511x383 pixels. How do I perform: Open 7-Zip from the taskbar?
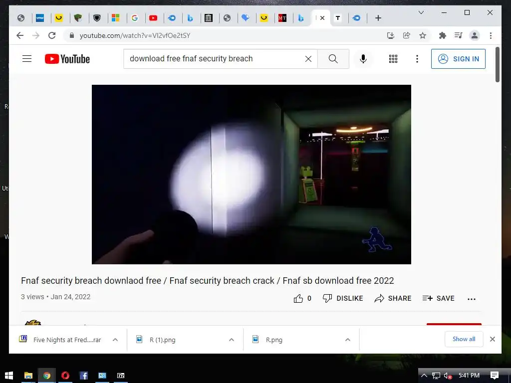(121, 376)
